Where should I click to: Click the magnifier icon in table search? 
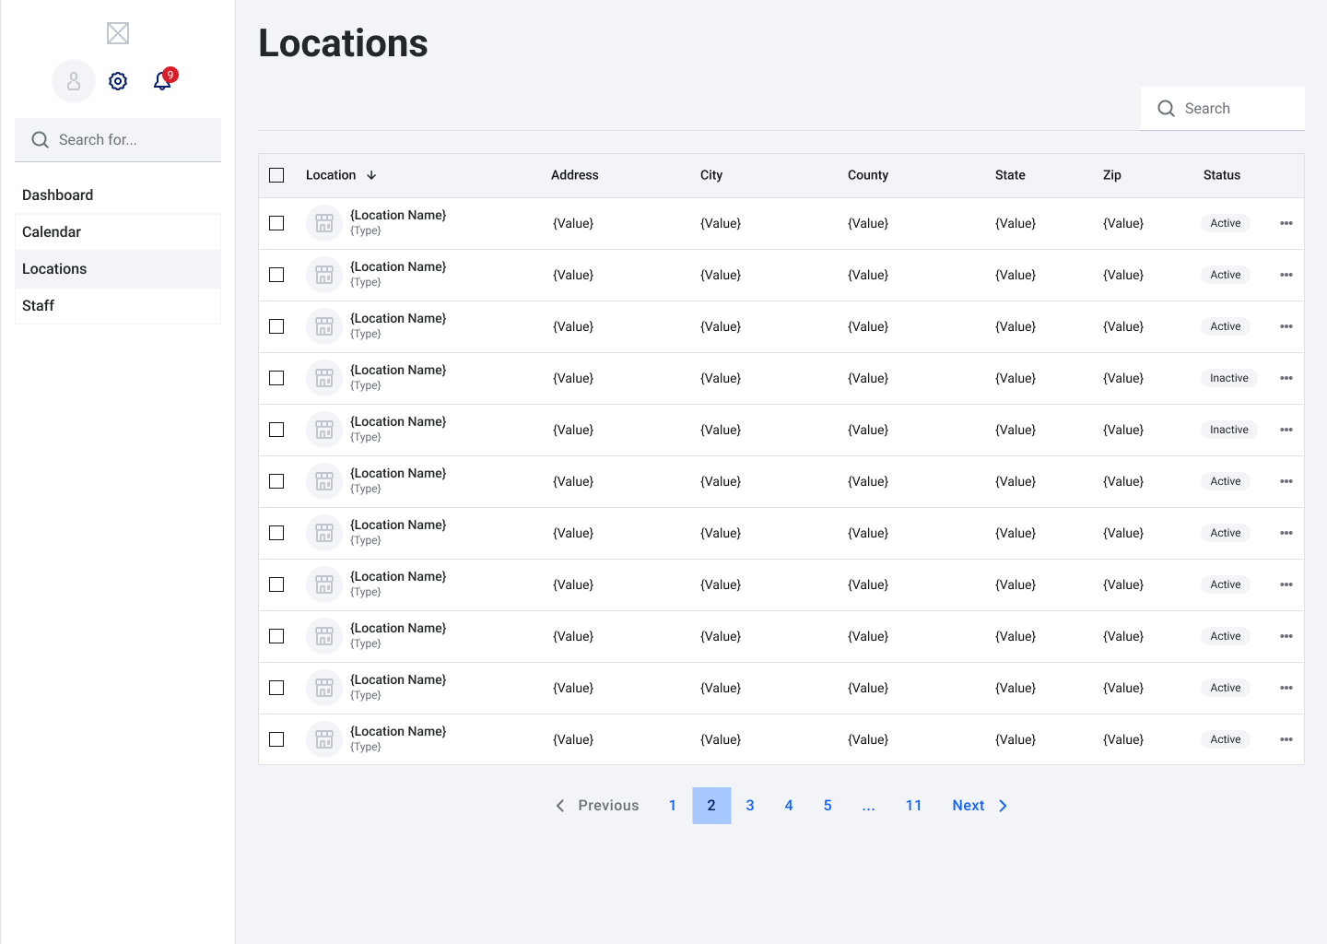point(1166,109)
